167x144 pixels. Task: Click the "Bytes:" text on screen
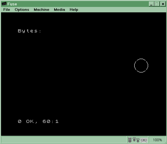coord(29,31)
